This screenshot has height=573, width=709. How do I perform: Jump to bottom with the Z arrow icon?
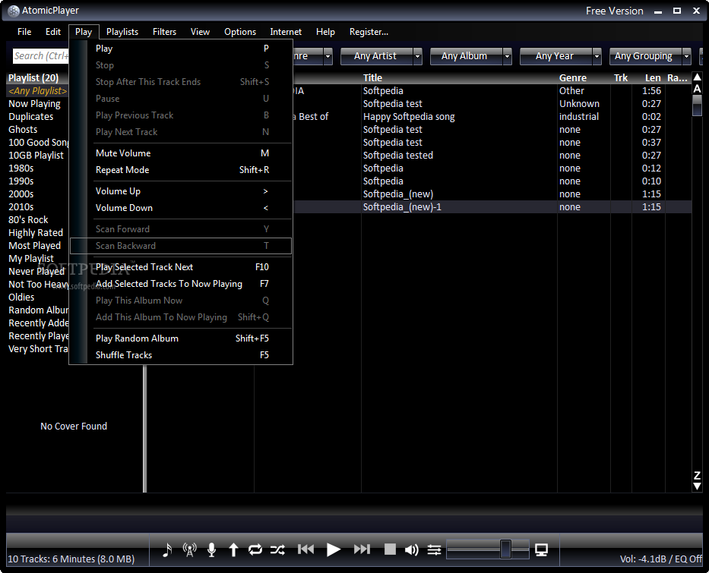tap(698, 481)
